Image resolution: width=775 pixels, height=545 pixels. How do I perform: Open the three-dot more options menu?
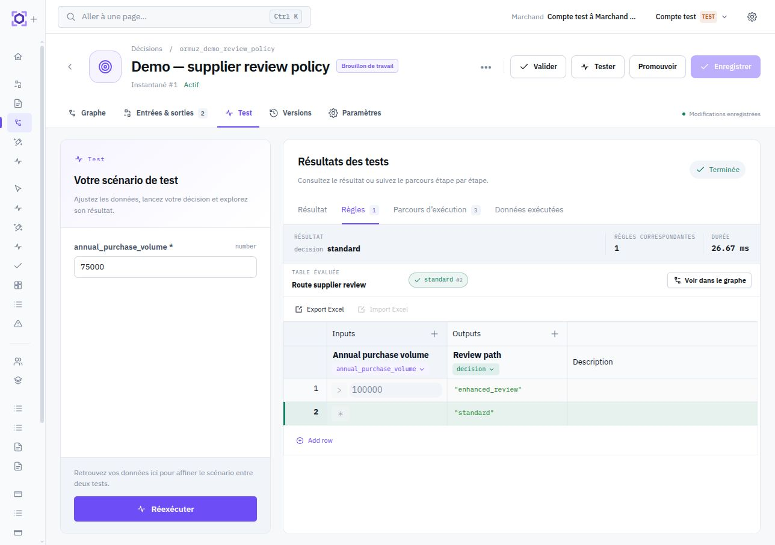(486, 67)
